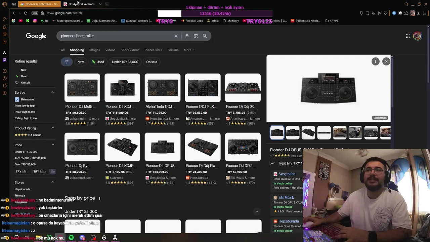Open Elit Müzik seller offer link
Image resolution: width=430 pixels, height=242 pixels.
point(286,198)
